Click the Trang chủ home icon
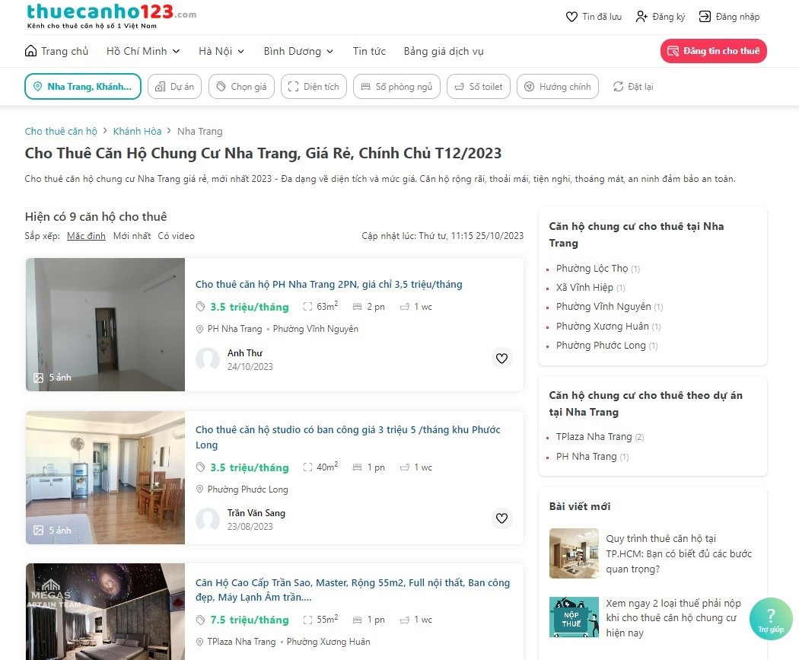The height and width of the screenshot is (660, 799). pyautogui.click(x=30, y=51)
